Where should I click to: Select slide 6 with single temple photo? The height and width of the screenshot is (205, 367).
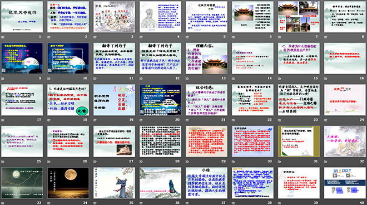click(x=252, y=17)
